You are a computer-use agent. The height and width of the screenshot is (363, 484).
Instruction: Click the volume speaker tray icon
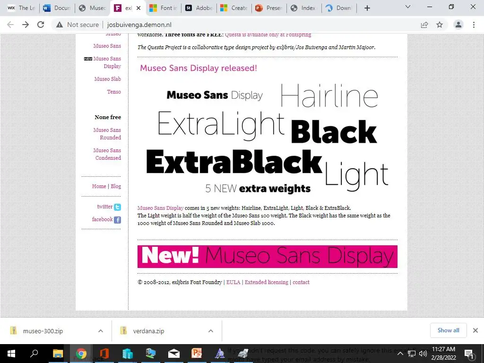pyautogui.click(x=423, y=354)
